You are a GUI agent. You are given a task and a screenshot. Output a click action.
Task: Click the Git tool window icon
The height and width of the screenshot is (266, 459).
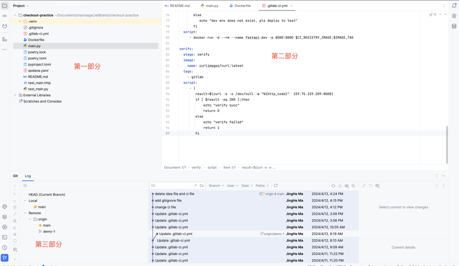[x=5, y=258]
